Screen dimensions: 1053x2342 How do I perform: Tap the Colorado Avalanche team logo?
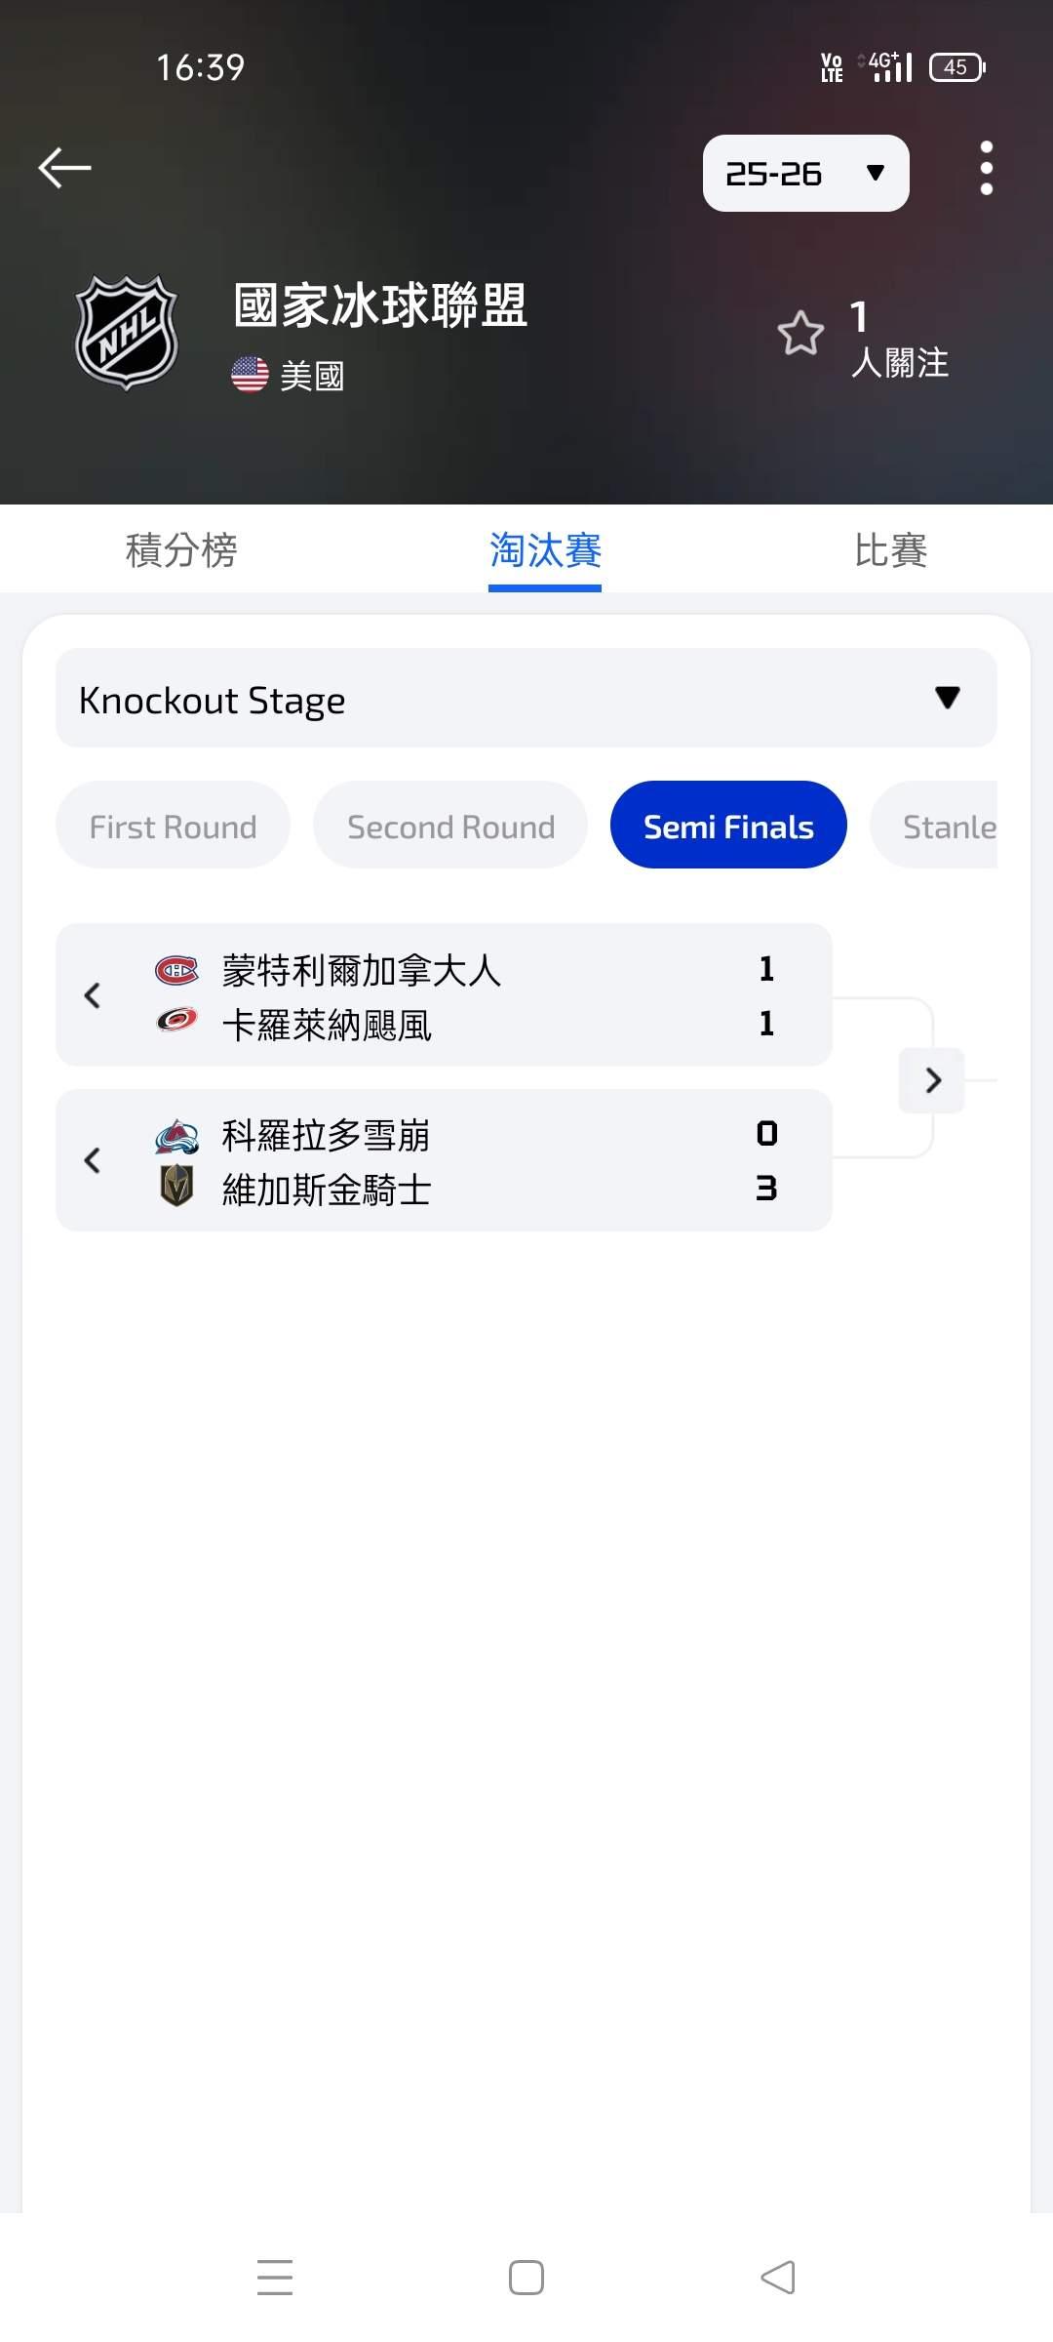[176, 1136]
